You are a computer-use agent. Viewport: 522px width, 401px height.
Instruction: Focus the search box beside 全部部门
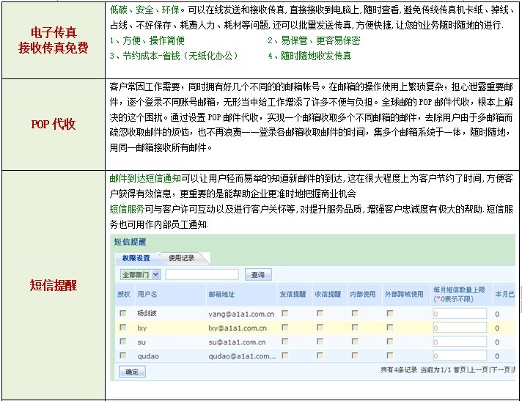pyautogui.click(x=202, y=275)
